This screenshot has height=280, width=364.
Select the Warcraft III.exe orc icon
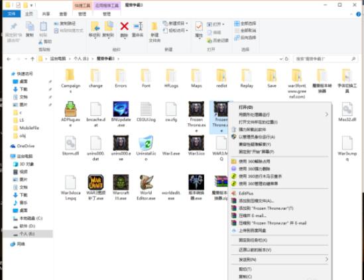click(x=121, y=182)
